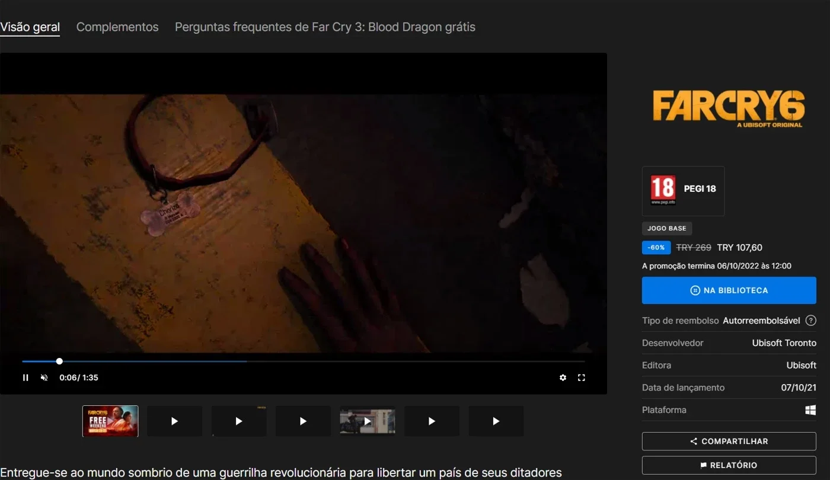Click the RELATÓRIO report button

(x=729, y=465)
